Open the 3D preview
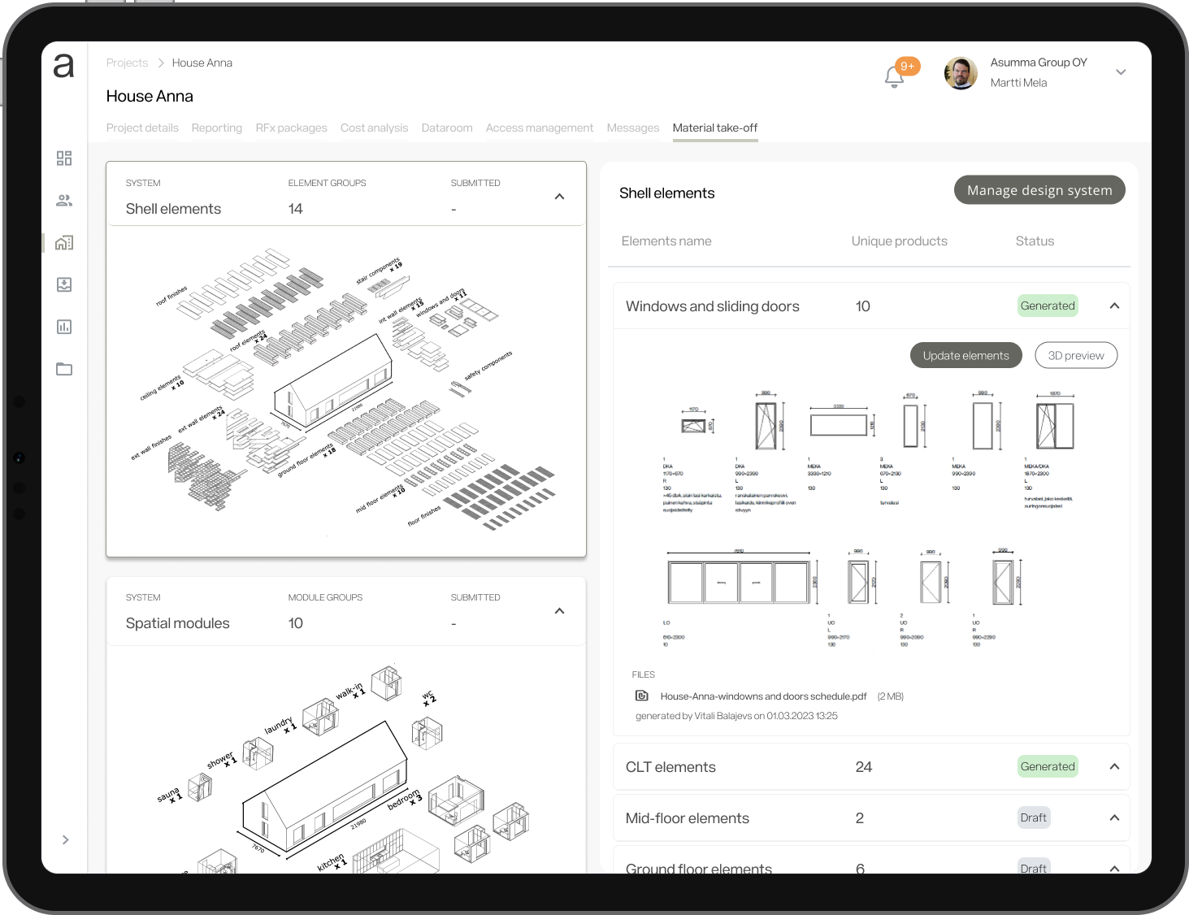Screen dimensions: 1189x915 pyautogui.click(x=1075, y=355)
